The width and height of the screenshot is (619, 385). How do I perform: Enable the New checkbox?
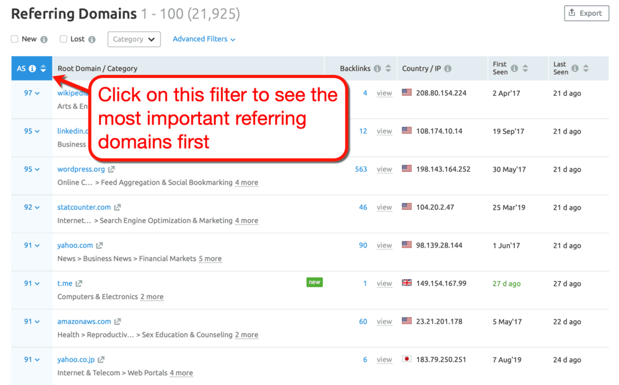point(14,39)
